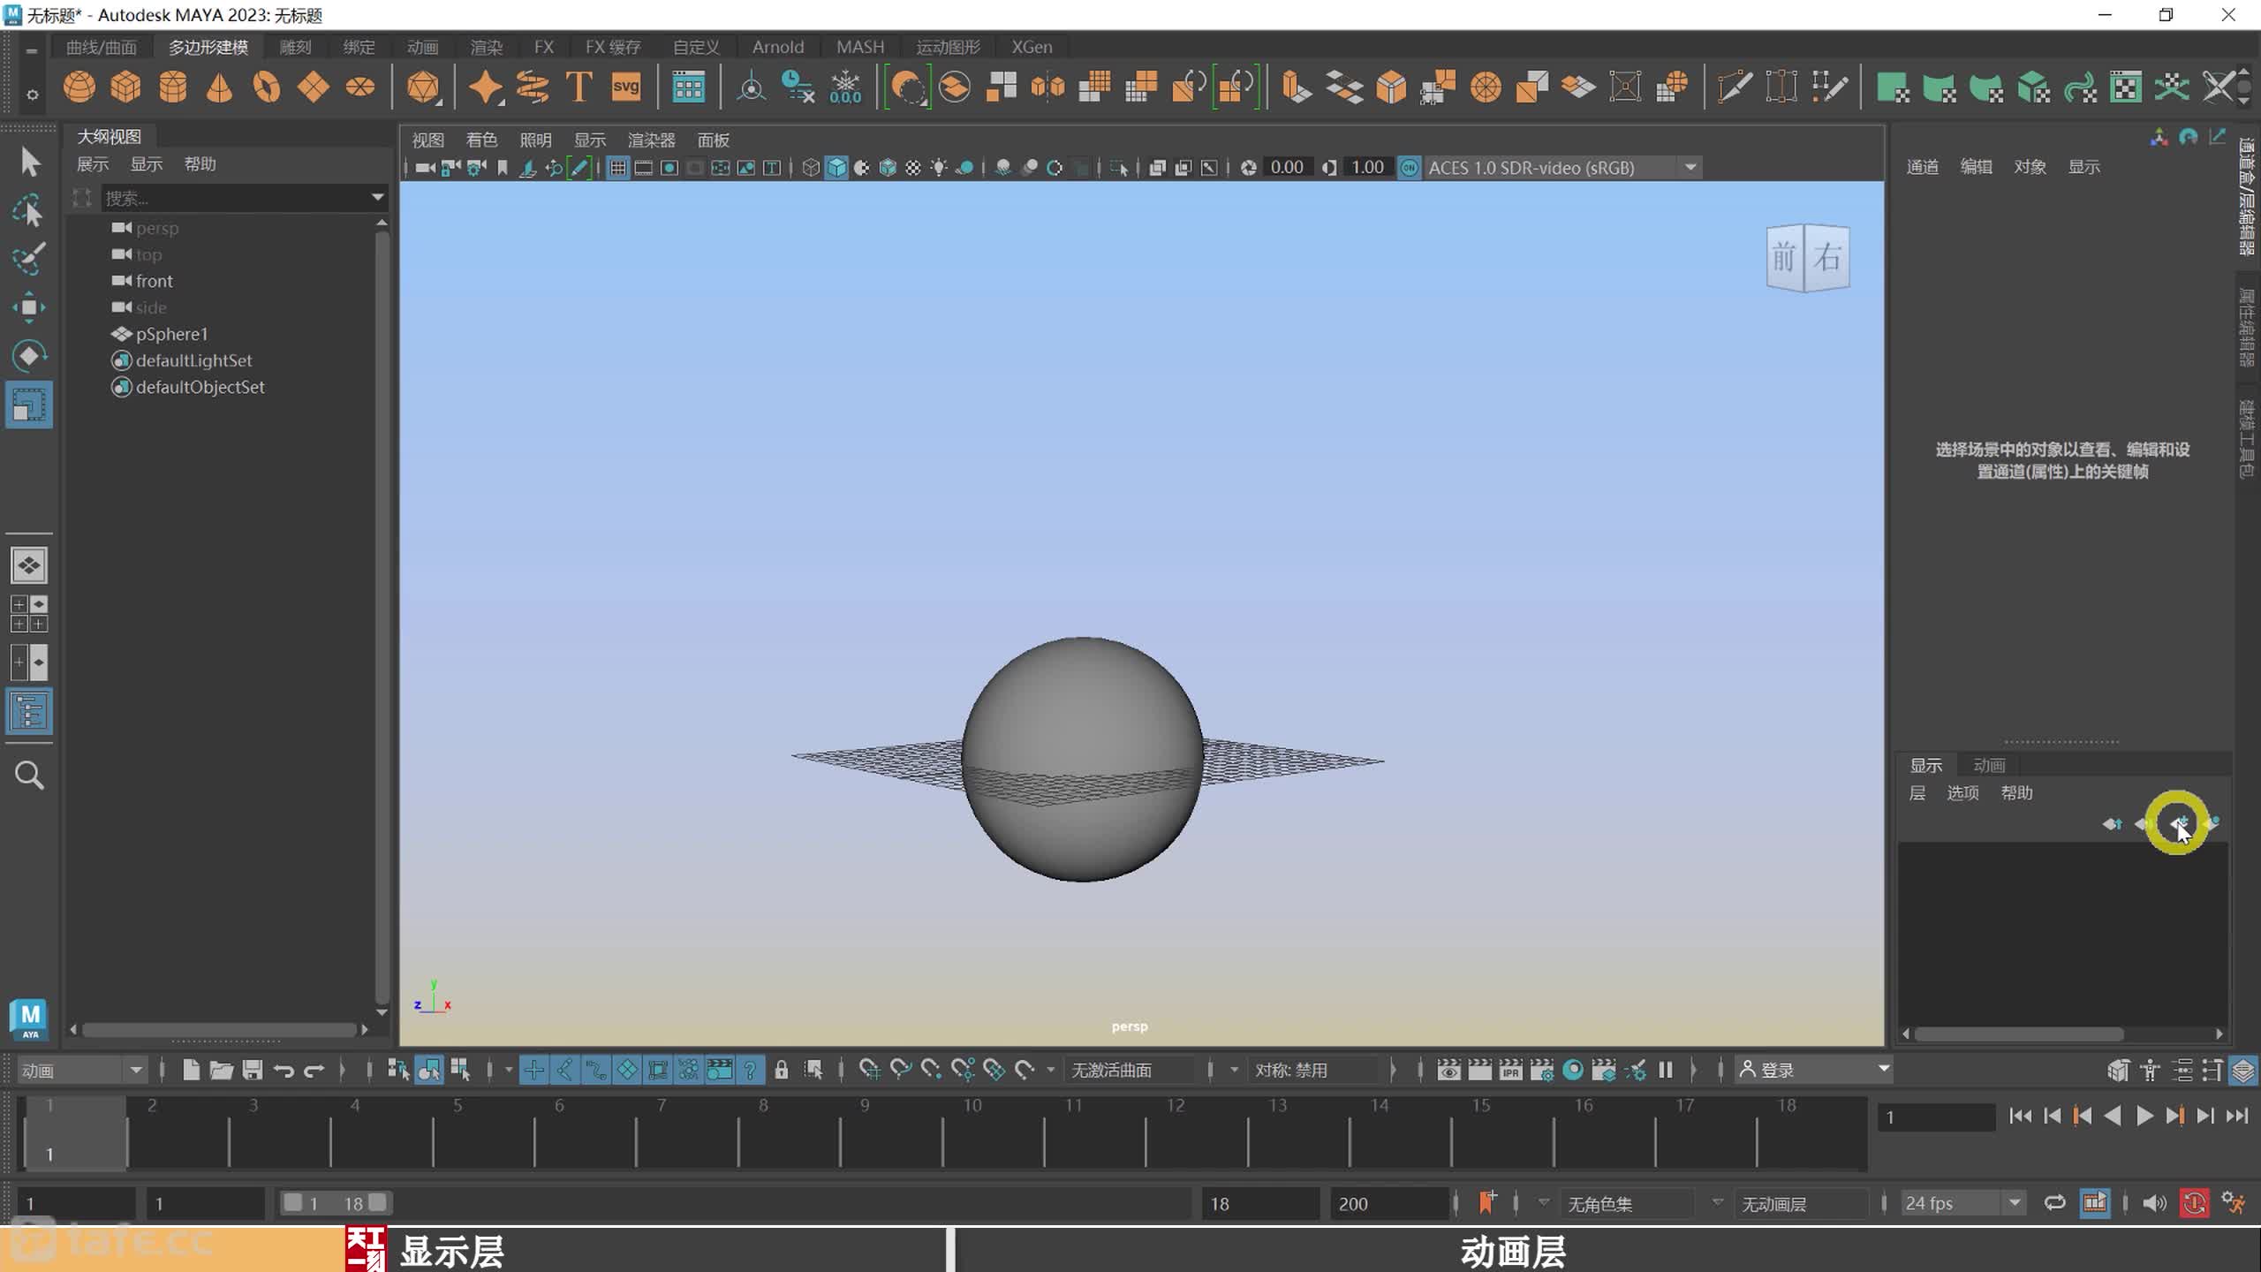
Task: Click the Mirror shelf icon
Action: click(1047, 87)
